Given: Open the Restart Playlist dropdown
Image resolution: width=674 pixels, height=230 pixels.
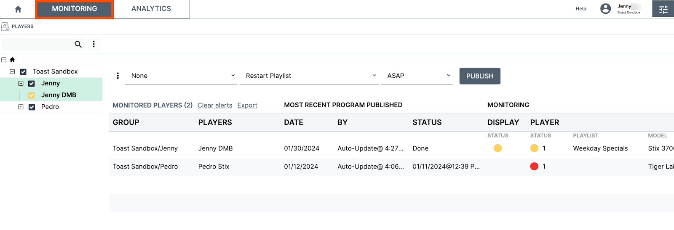Looking at the screenshot, I should (309, 76).
